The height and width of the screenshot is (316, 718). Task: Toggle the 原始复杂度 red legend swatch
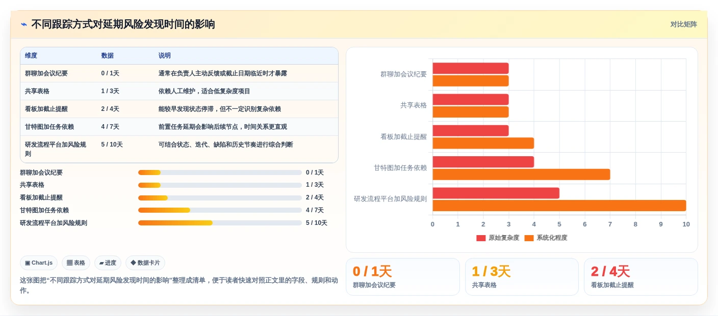pos(481,238)
